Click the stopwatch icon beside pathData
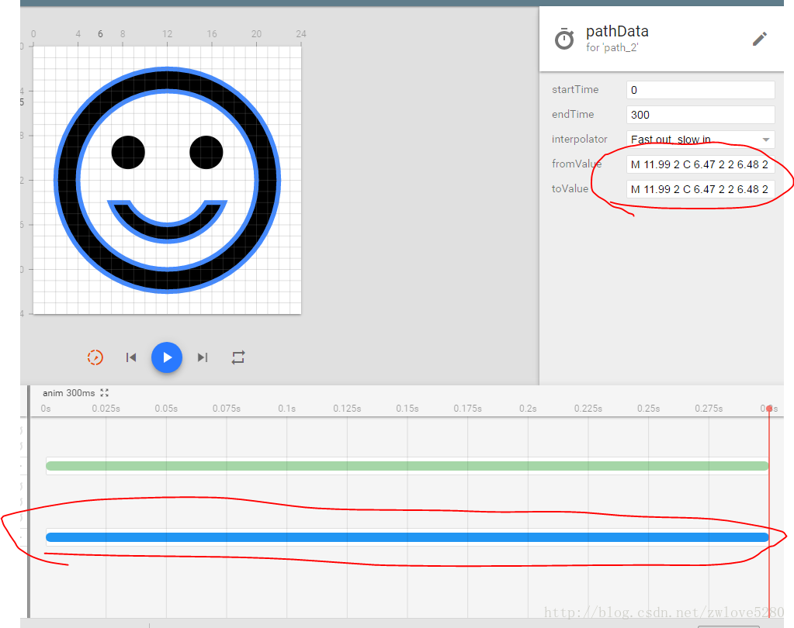 (x=564, y=39)
